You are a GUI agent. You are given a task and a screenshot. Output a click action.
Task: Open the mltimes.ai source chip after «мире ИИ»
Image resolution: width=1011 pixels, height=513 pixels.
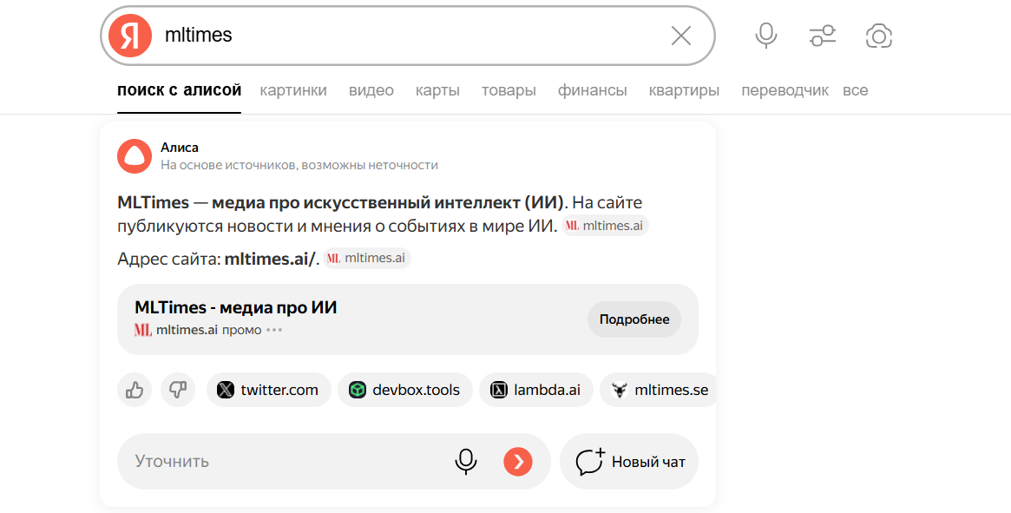[606, 226]
